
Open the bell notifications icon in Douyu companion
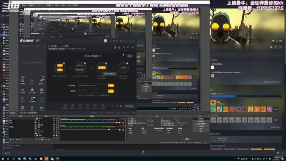pos(128,48)
